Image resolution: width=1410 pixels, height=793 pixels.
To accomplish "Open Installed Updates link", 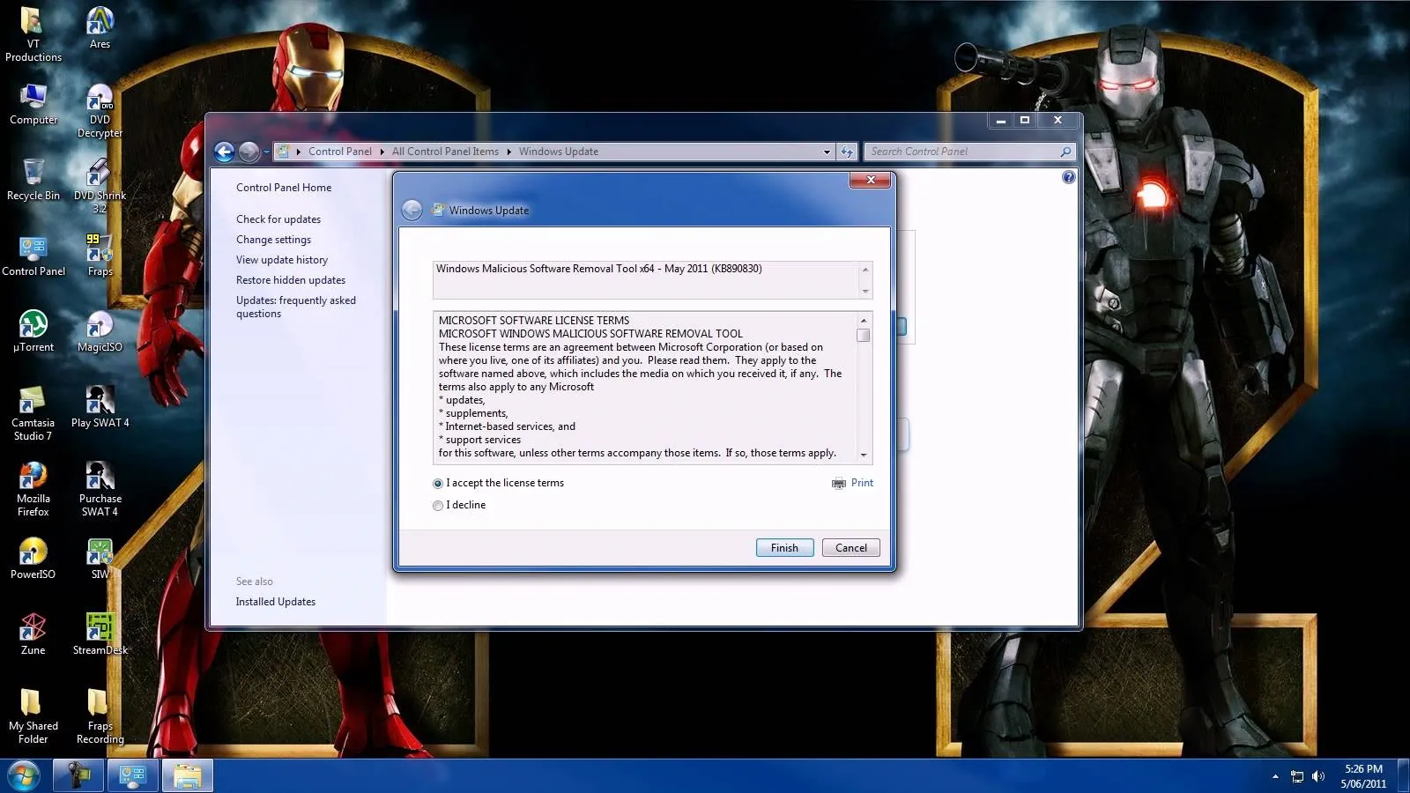I will tap(276, 602).
